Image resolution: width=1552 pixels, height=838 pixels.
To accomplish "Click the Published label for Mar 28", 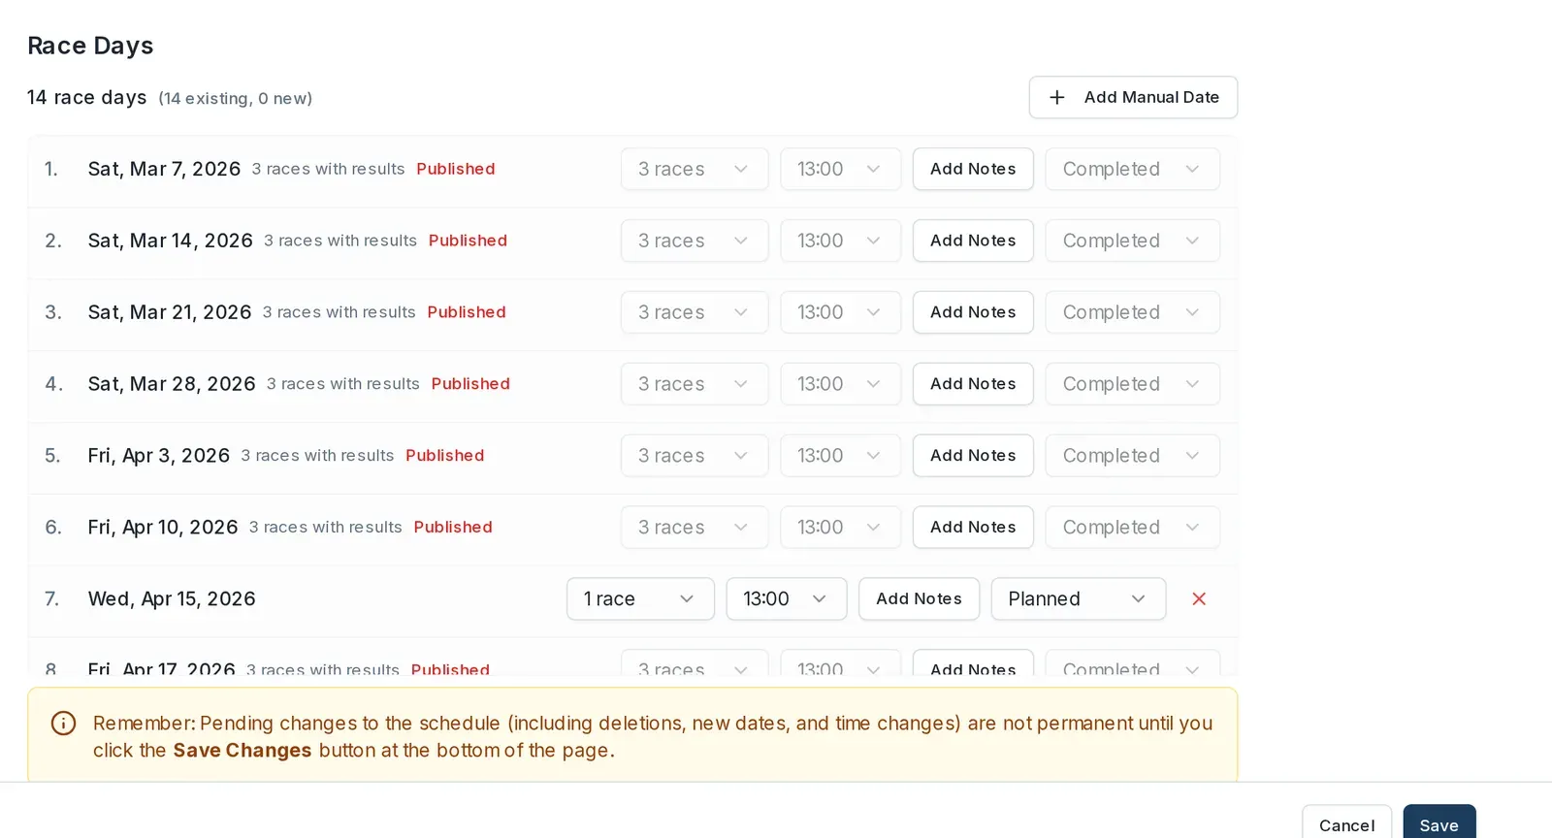I will point(470,384).
